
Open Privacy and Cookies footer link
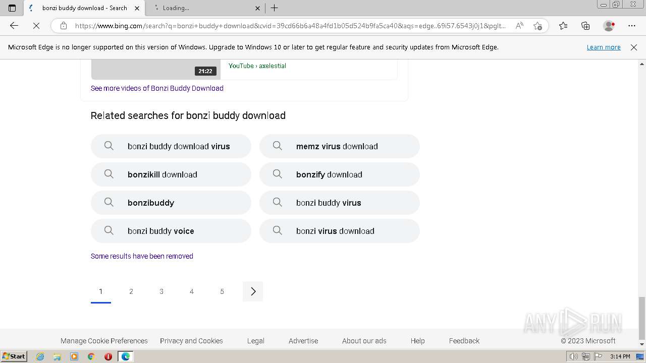pos(191,341)
